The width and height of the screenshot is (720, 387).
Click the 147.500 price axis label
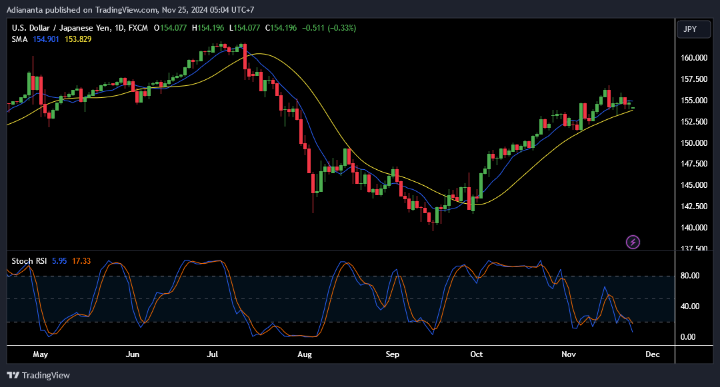[x=694, y=164]
